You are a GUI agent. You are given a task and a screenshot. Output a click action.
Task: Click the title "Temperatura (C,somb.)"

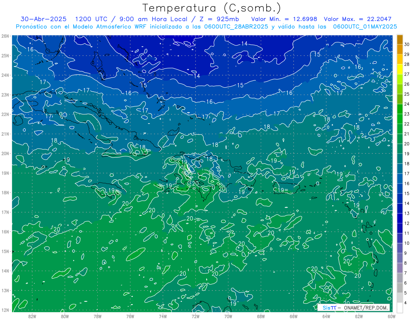pos(212,8)
